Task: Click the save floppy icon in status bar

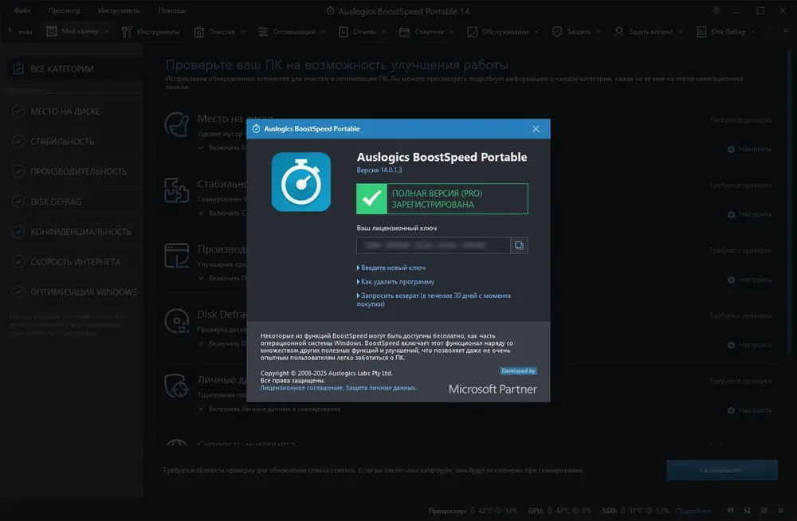Action: coord(748,511)
